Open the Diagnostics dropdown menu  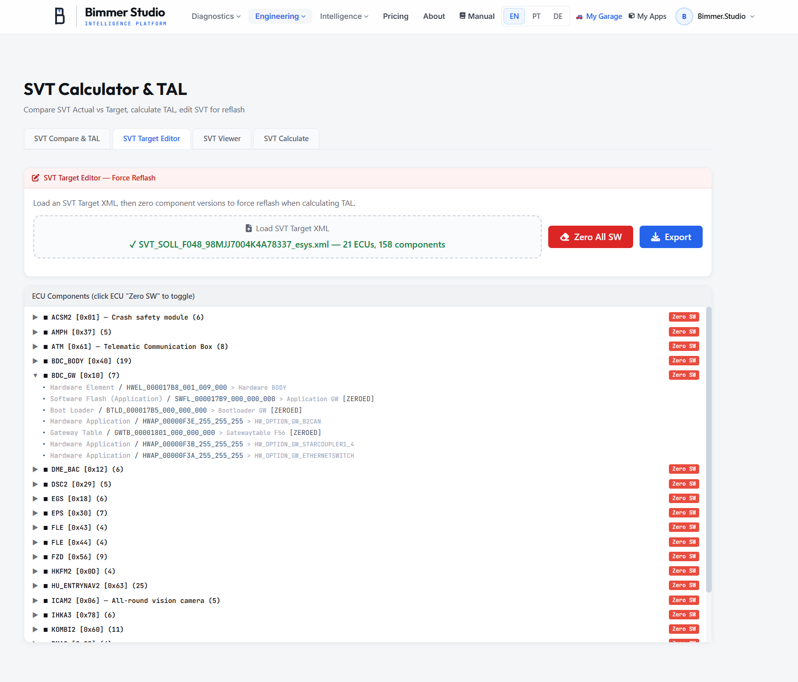click(216, 16)
